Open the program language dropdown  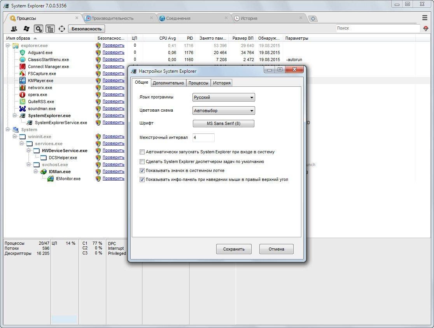point(224,97)
